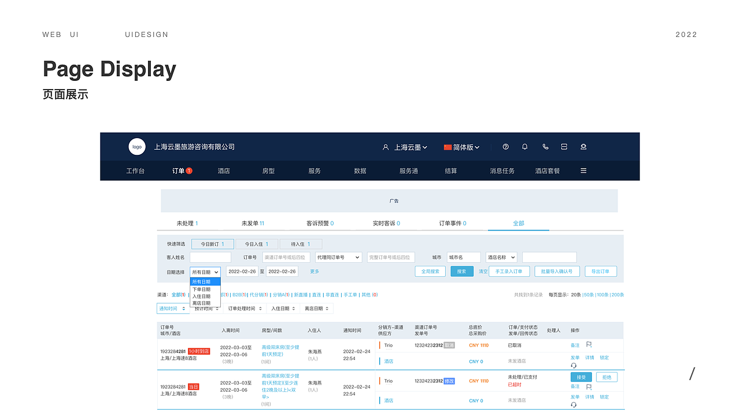
Task: Sort by 通知时间
Action: [173, 309]
